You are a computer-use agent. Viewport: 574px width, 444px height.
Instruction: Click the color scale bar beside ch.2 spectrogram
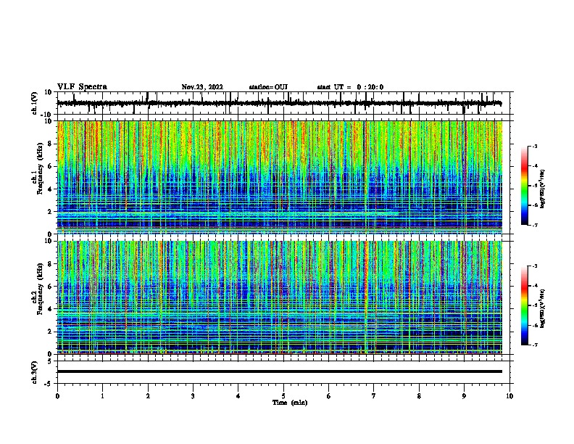(x=524, y=305)
